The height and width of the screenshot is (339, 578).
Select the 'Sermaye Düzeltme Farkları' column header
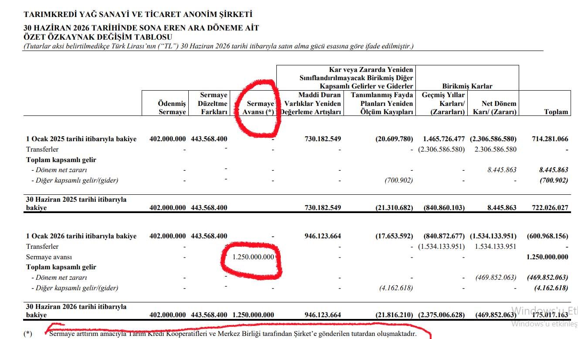[x=213, y=103]
